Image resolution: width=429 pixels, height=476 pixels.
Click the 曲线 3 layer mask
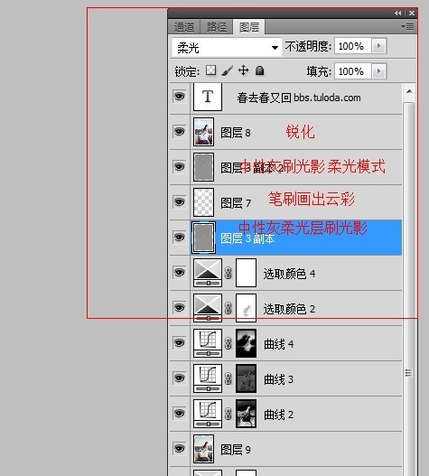[x=246, y=378]
